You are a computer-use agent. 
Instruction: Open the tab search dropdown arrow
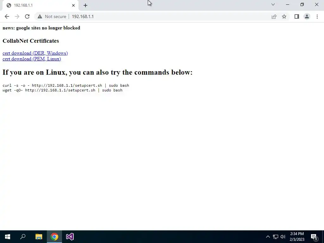(x=273, y=4)
